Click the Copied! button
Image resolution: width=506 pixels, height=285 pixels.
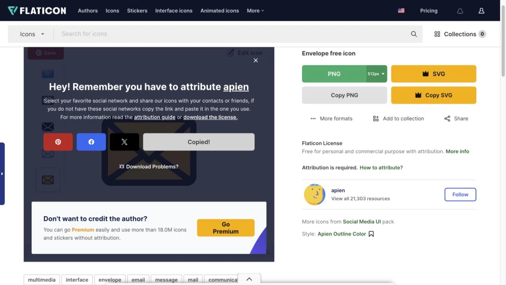(199, 142)
